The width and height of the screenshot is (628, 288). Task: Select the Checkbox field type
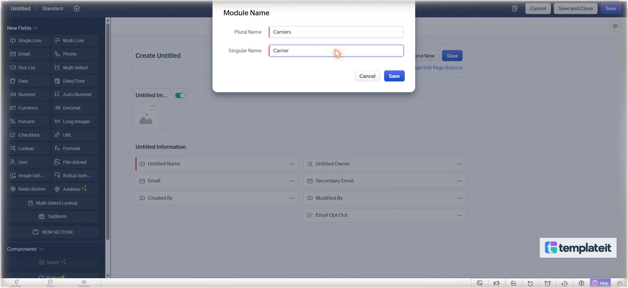[29, 135]
